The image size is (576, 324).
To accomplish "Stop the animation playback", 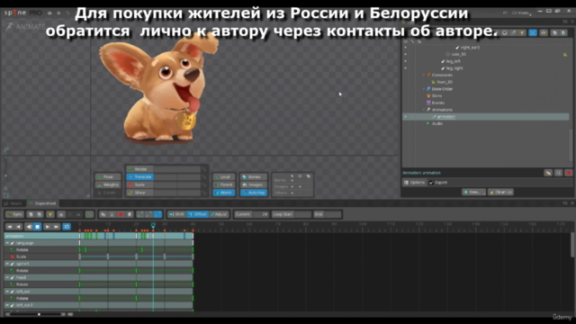I will point(37,227).
